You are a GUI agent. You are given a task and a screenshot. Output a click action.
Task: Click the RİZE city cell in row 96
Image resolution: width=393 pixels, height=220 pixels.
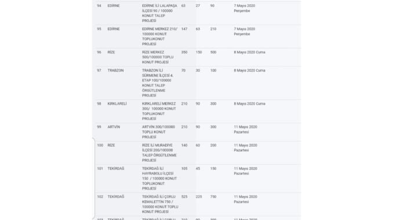(111, 52)
